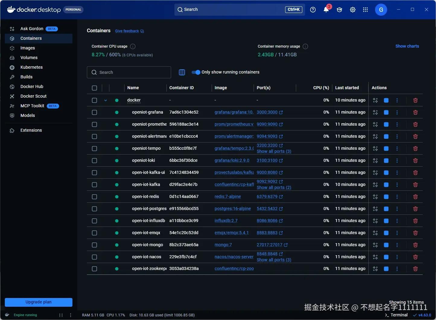Viewport: 436px width, 320px height.
Task: Check the select-all header checkbox
Action: click(94, 88)
